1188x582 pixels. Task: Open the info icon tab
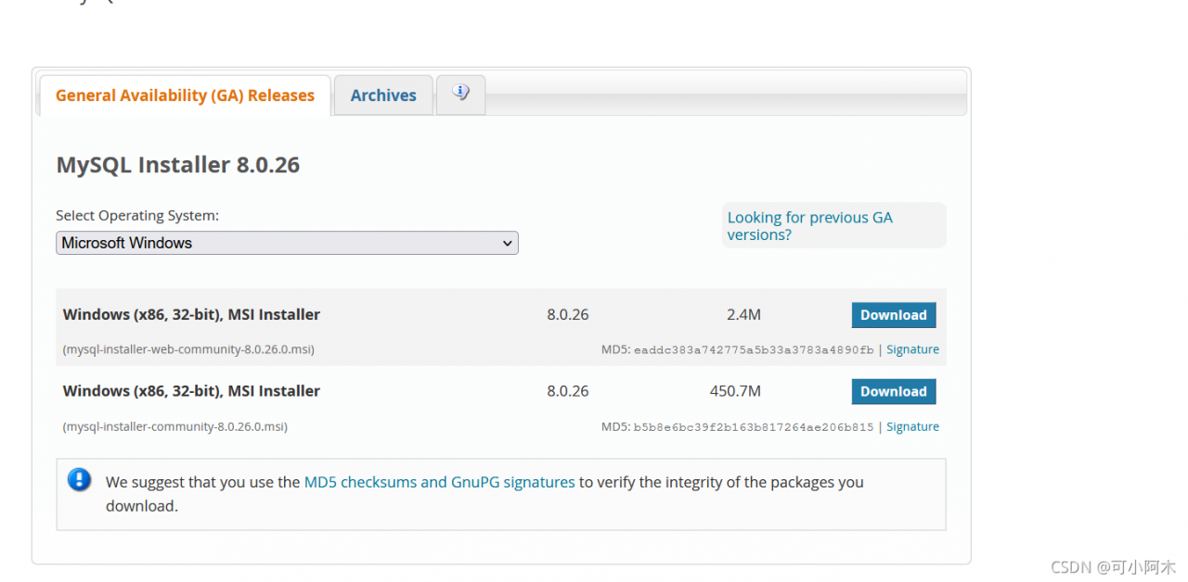[460, 95]
